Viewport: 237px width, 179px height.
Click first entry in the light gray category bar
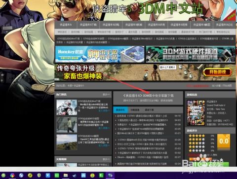[62, 32]
